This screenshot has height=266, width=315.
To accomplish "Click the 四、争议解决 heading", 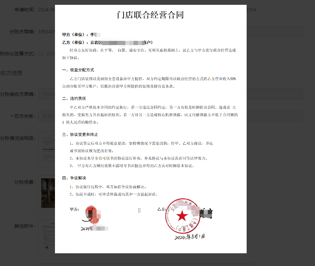I will (74, 178).
